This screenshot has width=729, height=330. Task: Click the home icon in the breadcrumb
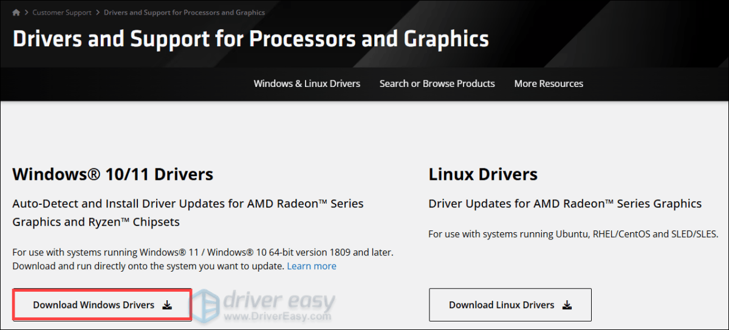(16, 12)
